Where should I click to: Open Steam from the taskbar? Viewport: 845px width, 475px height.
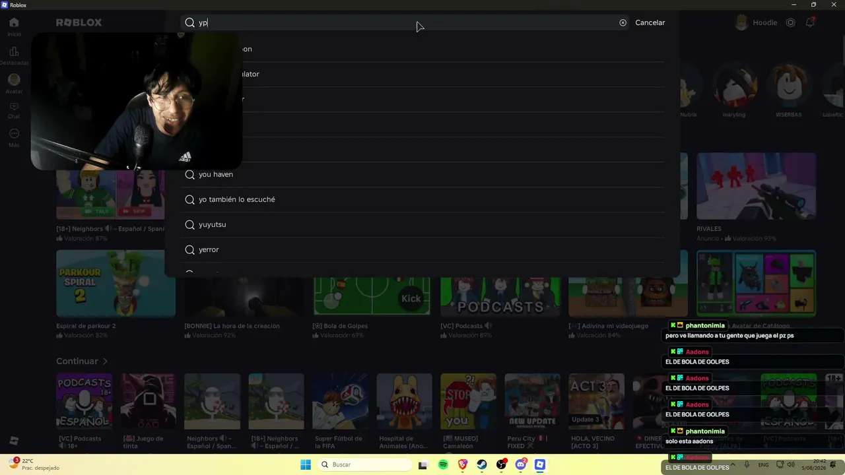[x=482, y=464]
